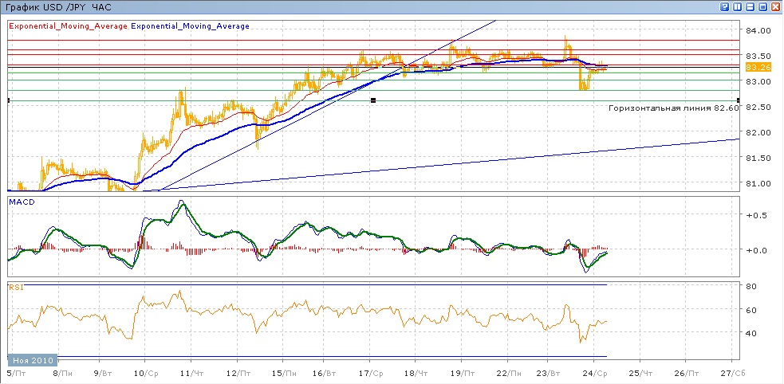The width and height of the screenshot is (784, 384).
Task: Select the red Exponential_Moving_Average label
Action: coord(68,25)
